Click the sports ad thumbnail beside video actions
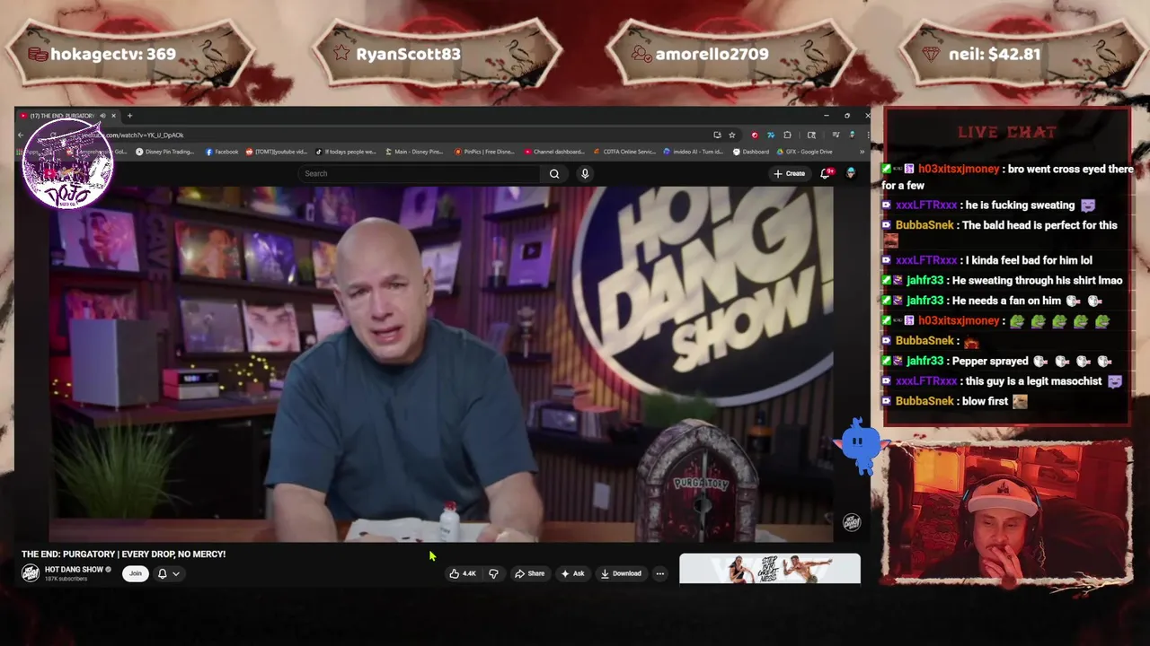Screen dimensions: 1150x646 coord(770,569)
